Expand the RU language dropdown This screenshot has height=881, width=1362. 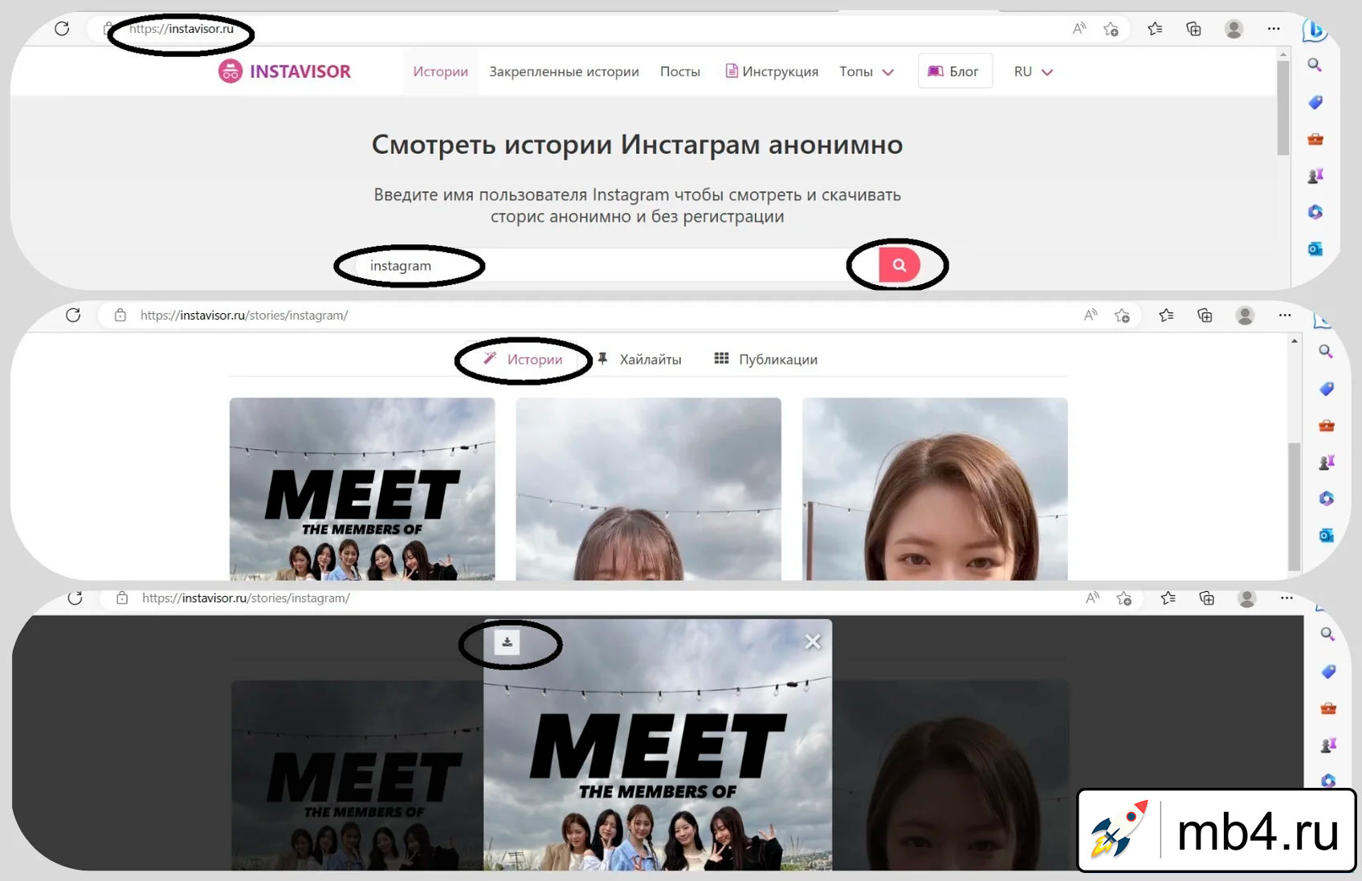coord(1033,71)
